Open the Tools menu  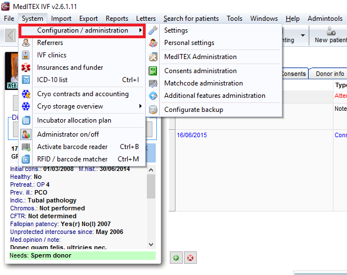click(x=235, y=19)
